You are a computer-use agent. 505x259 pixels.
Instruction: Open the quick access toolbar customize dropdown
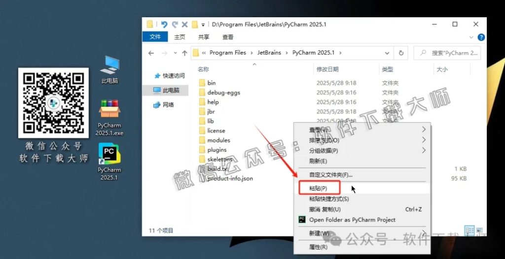(x=203, y=25)
